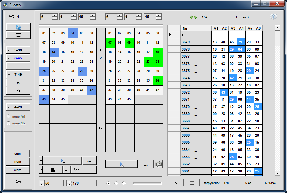Open the 4-20 dropdown button

pyautogui.click(x=18, y=107)
